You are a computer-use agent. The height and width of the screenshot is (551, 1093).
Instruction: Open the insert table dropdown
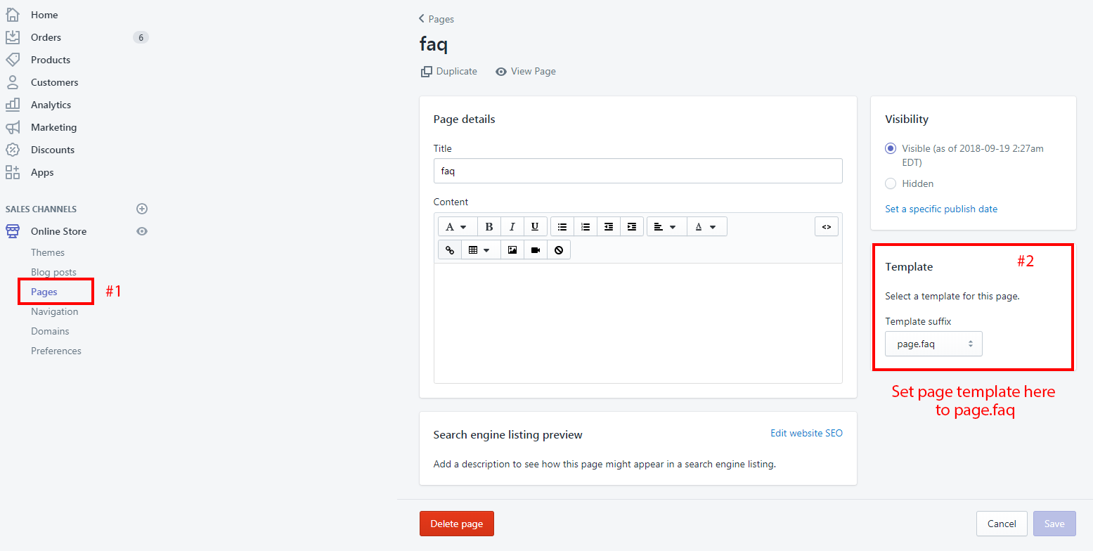(x=480, y=249)
